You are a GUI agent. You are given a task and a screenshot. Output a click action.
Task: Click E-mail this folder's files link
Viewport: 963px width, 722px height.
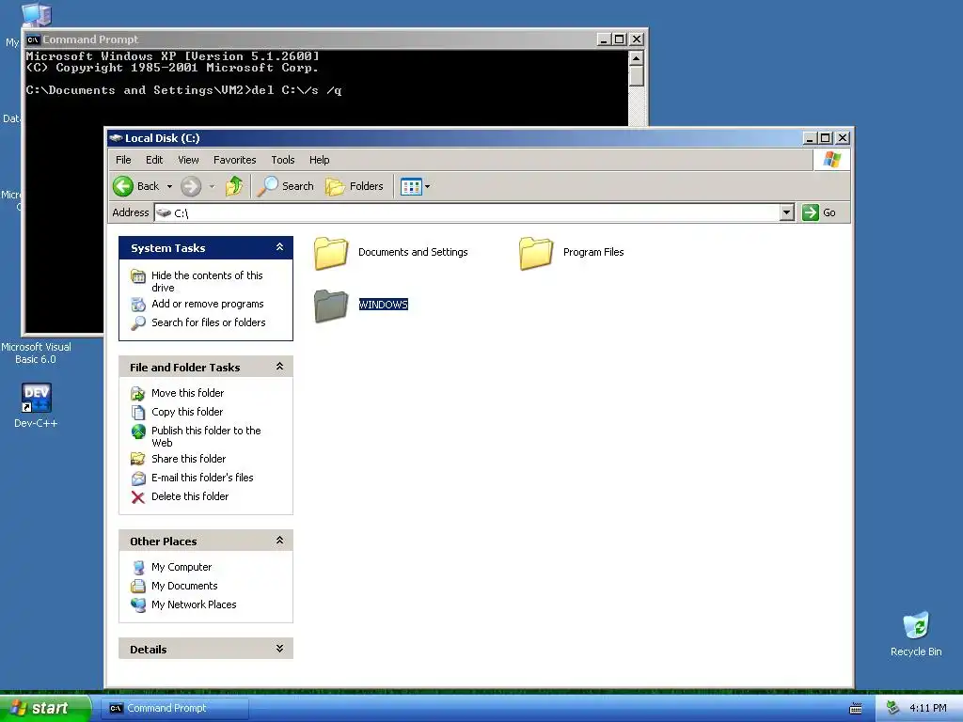[x=202, y=478]
